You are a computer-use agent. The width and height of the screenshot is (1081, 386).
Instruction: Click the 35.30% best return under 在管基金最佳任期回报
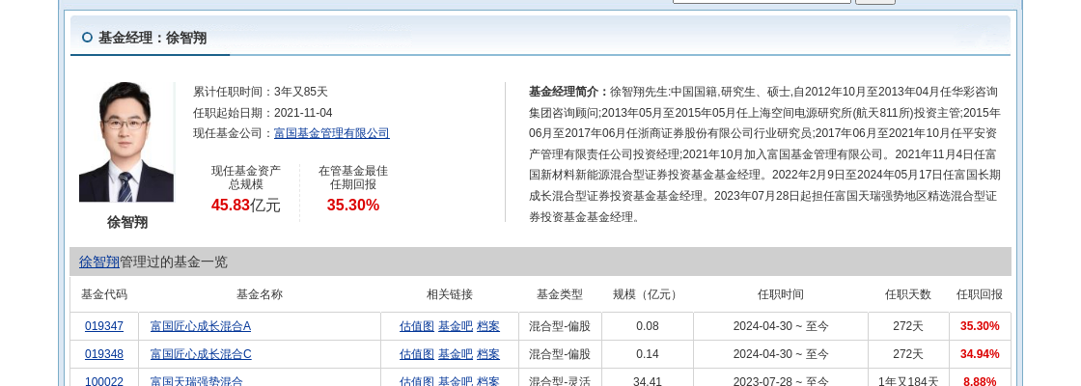[x=353, y=205]
